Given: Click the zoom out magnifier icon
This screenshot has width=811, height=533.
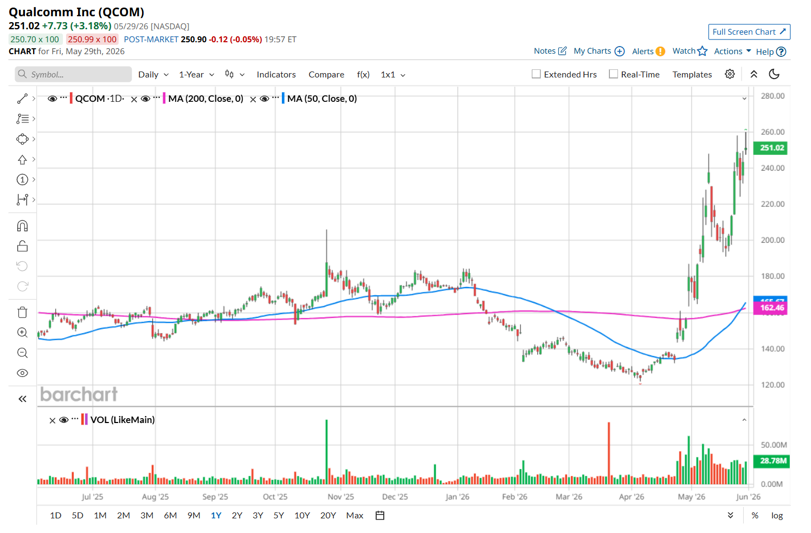Looking at the screenshot, I should coord(22,353).
